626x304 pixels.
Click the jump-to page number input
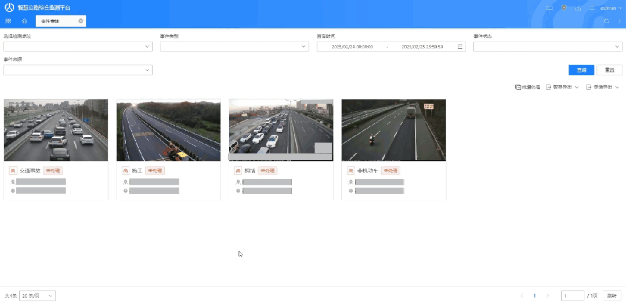click(x=573, y=296)
